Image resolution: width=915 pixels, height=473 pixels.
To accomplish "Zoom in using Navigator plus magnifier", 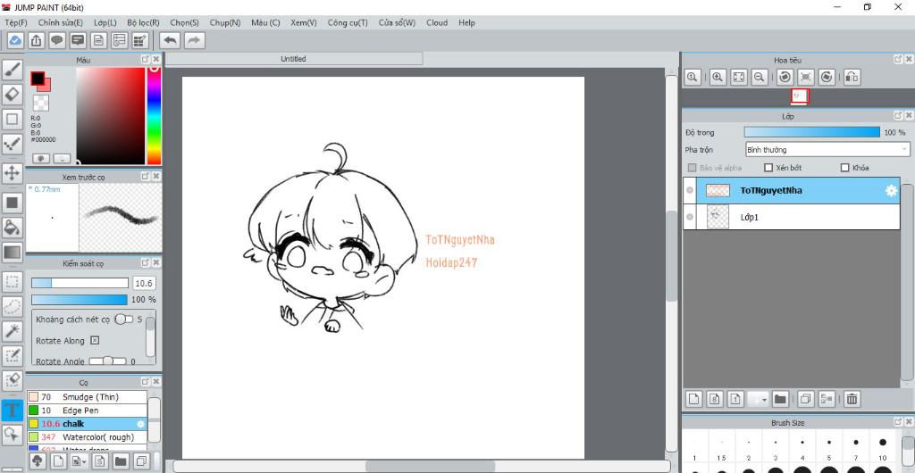I will pyautogui.click(x=718, y=77).
